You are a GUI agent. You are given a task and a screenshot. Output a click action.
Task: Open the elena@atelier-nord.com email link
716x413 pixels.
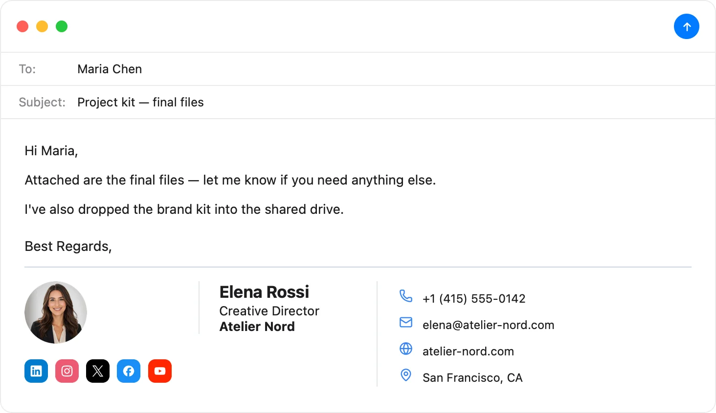click(x=488, y=325)
